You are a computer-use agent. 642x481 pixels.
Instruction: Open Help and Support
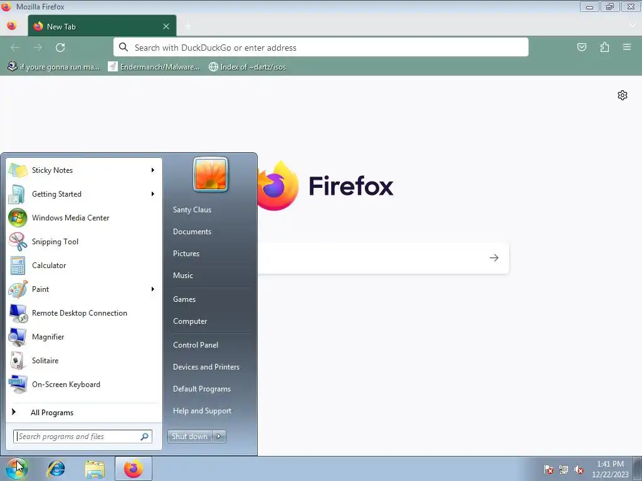pos(203,411)
